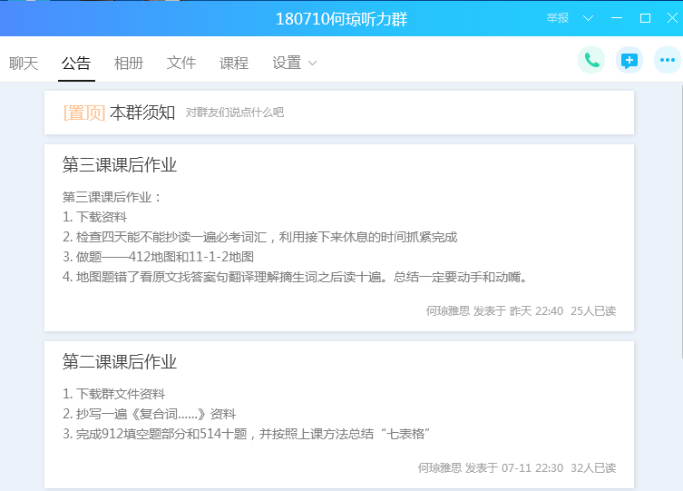Image resolution: width=683 pixels, height=491 pixels.
Task: Open the 第三课课后作业 announcement title
Action: [x=120, y=164]
